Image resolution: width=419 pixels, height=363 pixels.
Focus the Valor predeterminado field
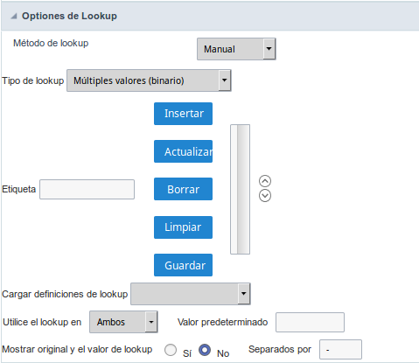pyautogui.click(x=310, y=322)
